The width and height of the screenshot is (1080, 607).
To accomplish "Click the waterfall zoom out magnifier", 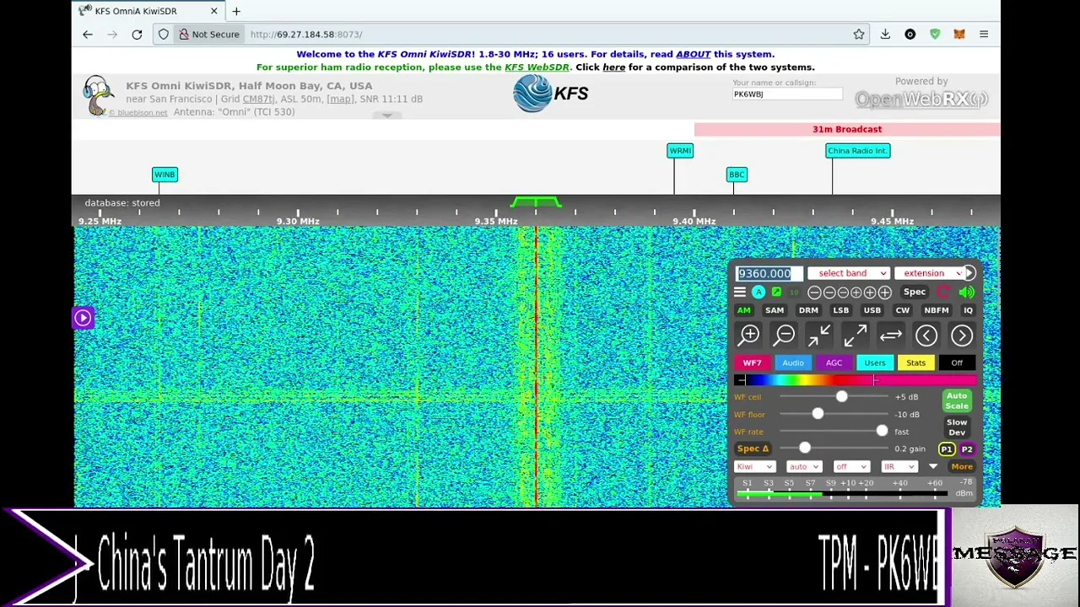I will [785, 336].
